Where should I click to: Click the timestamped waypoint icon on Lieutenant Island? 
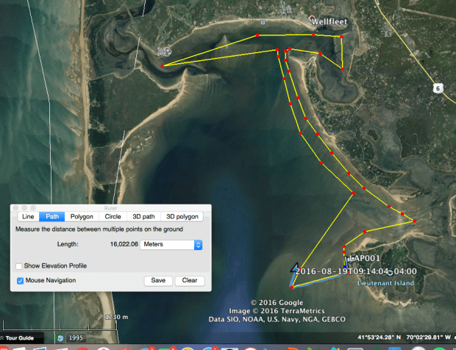pos(391,271)
